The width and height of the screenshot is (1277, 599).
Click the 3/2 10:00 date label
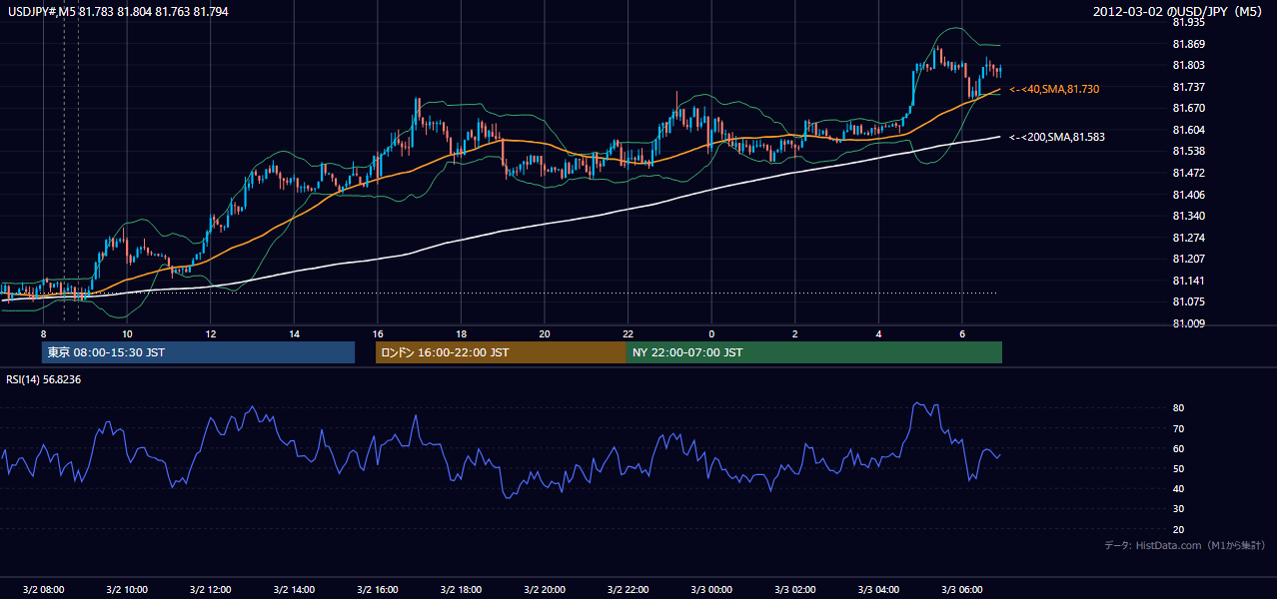[x=126, y=590]
